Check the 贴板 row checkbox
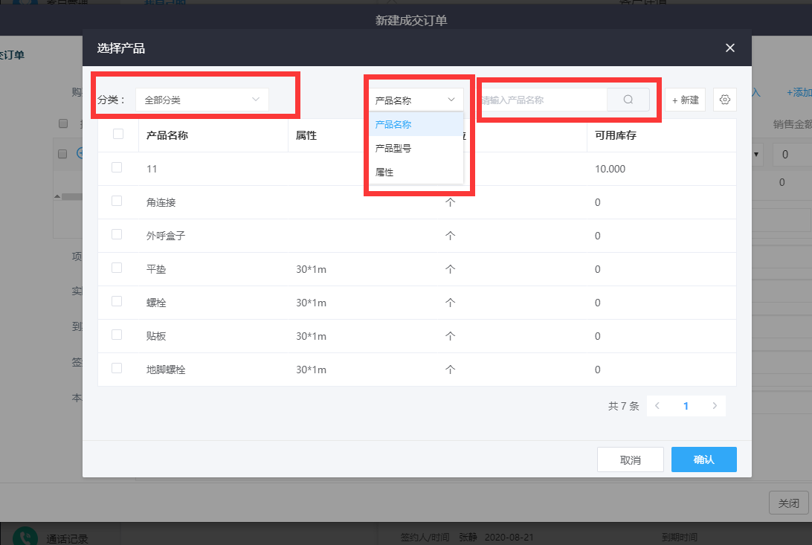The height and width of the screenshot is (545, 812). point(117,335)
